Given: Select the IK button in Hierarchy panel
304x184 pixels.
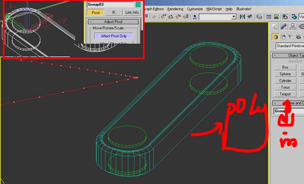Looking at the screenshot, I should [114, 12].
